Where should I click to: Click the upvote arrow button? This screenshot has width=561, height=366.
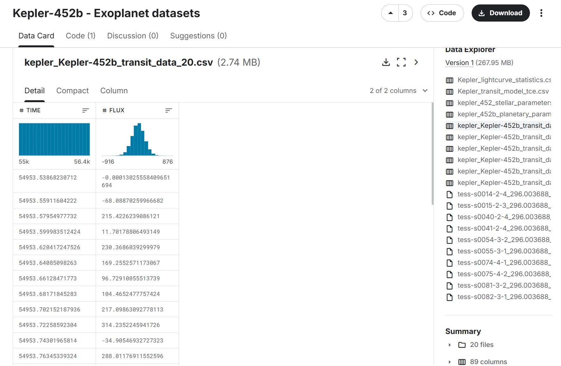(390, 13)
